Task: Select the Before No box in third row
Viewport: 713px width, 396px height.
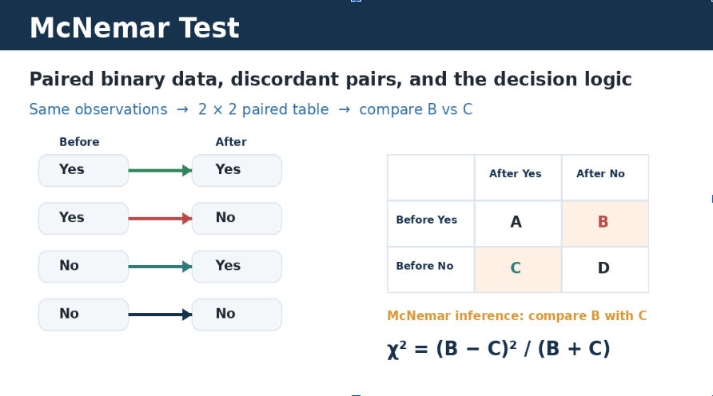Action: (x=84, y=267)
